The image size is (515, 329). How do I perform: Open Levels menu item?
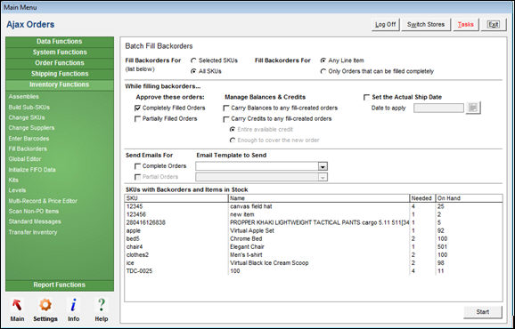tap(17, 190)
